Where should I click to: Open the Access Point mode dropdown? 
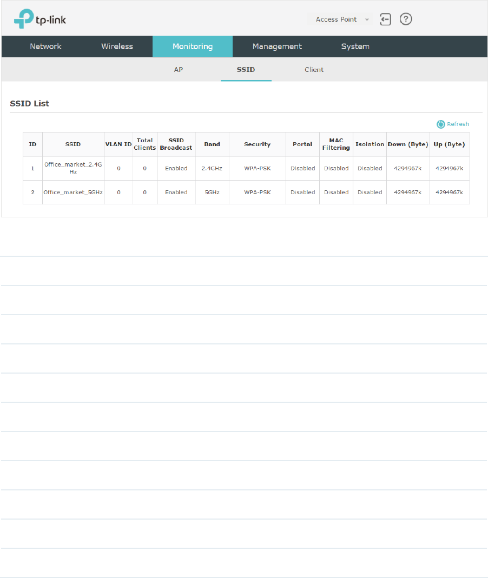(x=341, y=19)
